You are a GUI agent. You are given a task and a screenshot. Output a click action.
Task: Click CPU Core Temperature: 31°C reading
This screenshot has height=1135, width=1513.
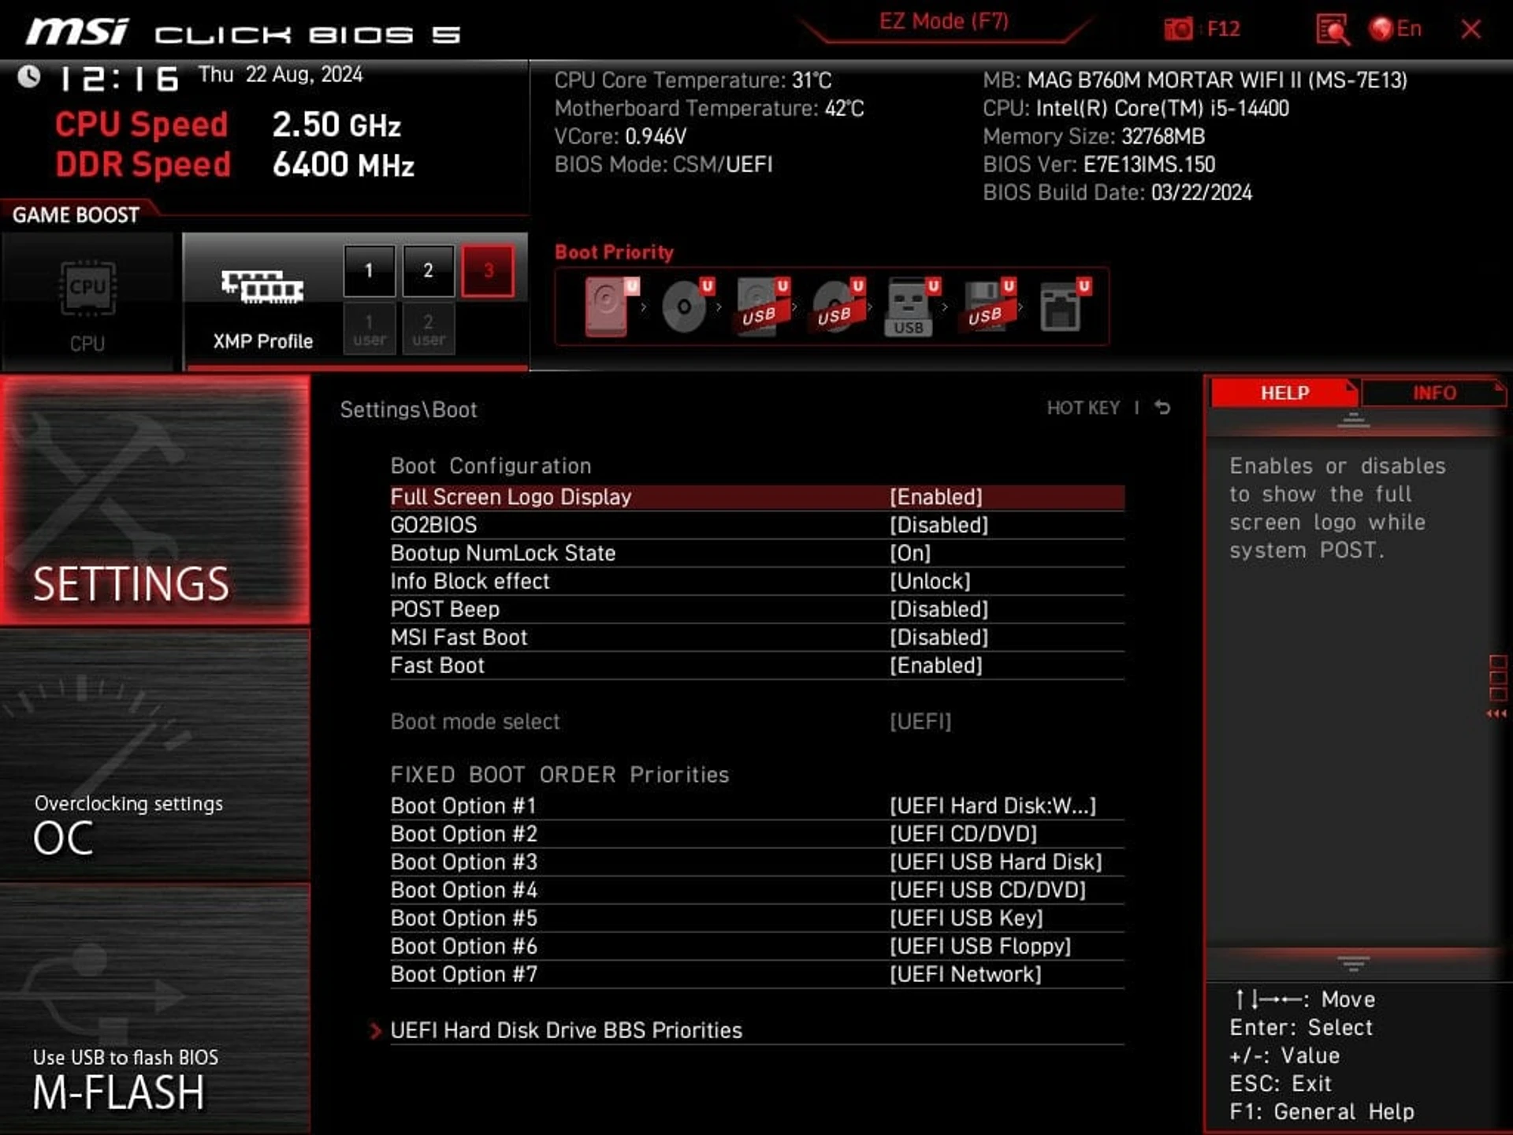693,80
